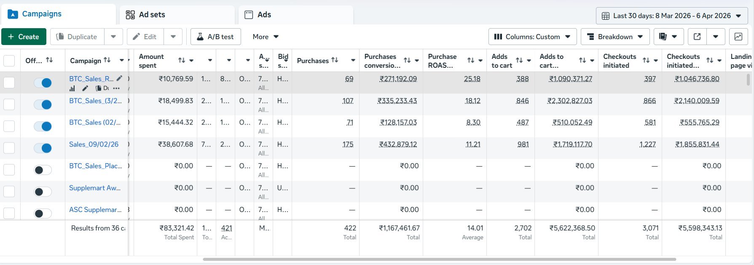The height and width of the screenshot is (265, 754).
Task: Click the export table data icon
Action: click(x=697, y=37)
